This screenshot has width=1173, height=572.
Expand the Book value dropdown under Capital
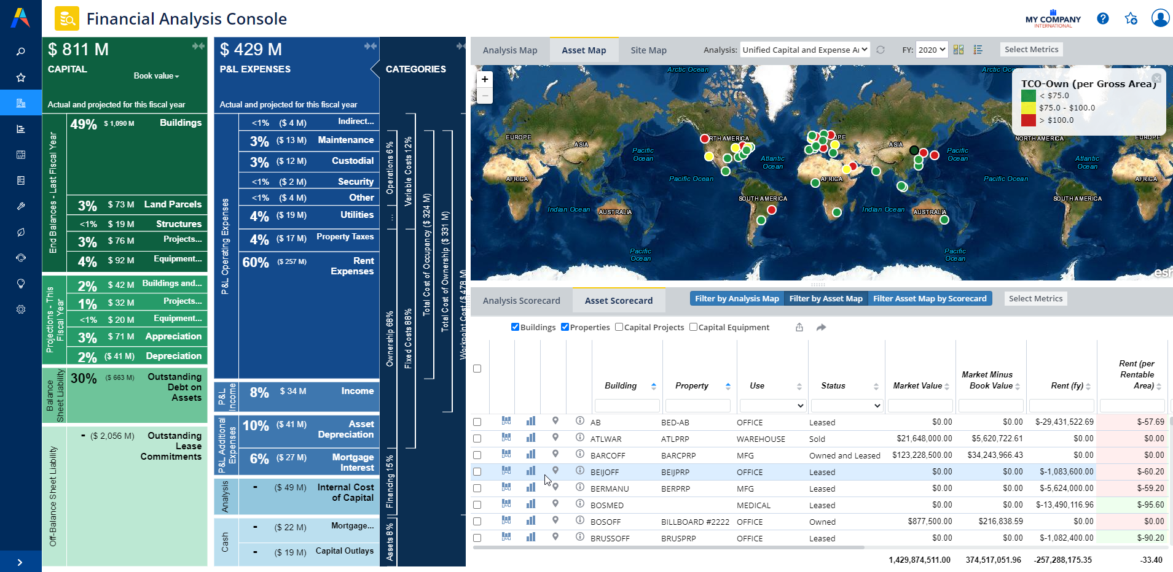(156, 76)
